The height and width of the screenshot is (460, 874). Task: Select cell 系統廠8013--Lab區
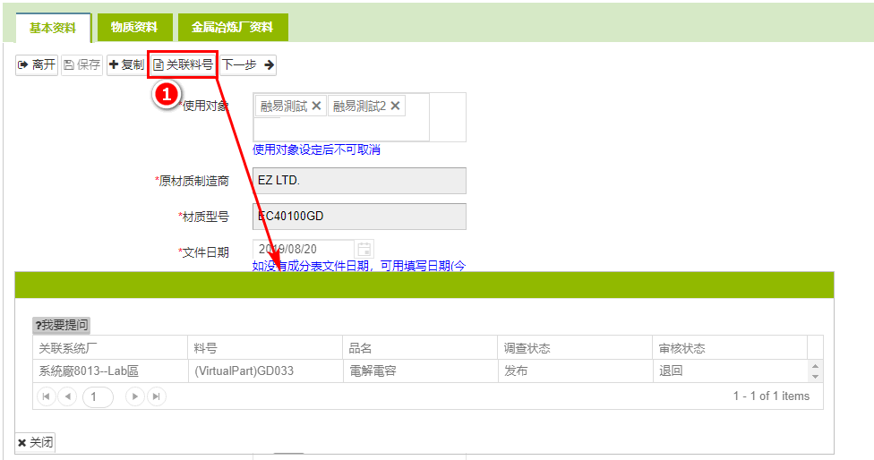coord(110,371)
